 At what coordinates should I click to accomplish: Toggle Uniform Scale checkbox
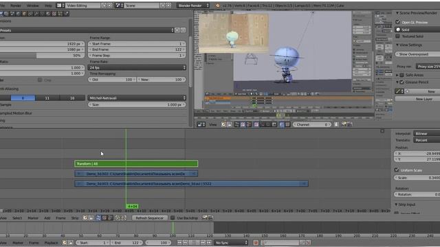397,169
